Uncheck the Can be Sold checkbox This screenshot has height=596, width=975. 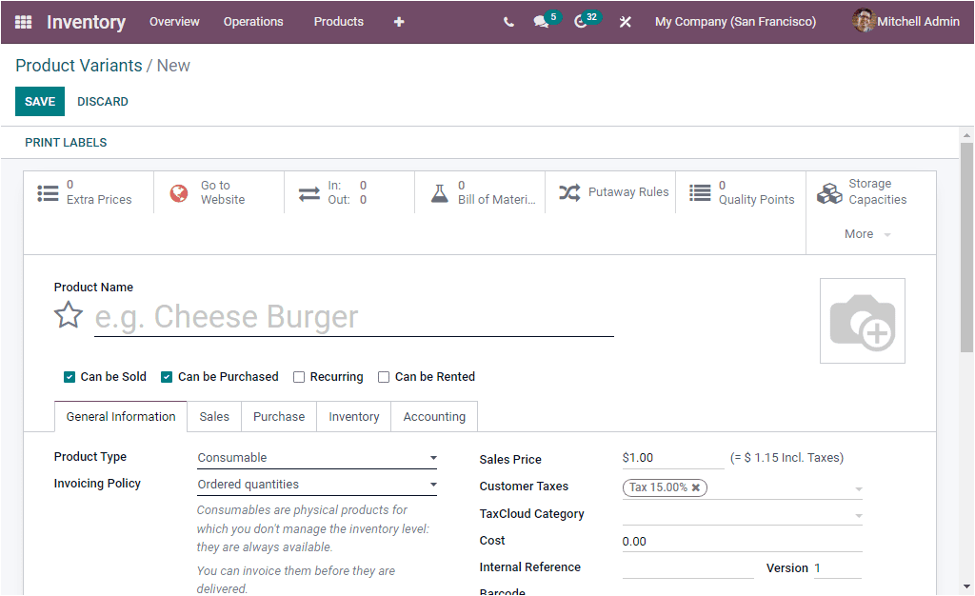(x=69, y=376)
